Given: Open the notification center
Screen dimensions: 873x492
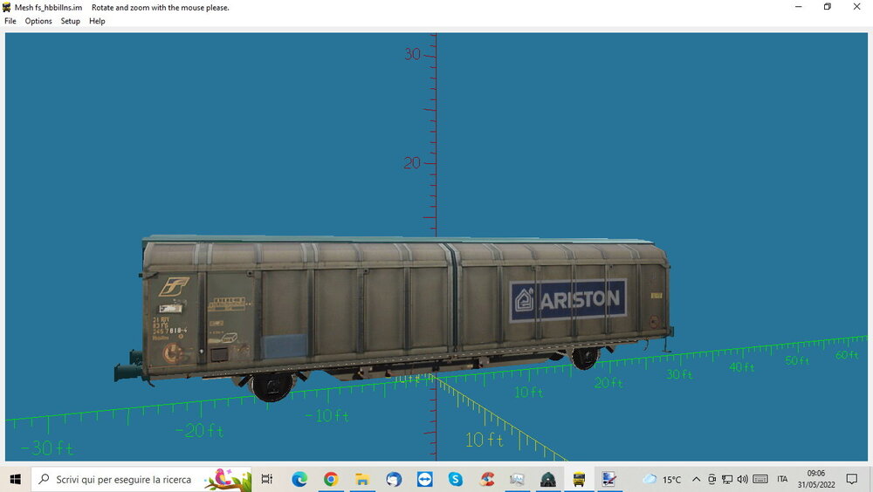Looking at the screenshot, I should click(x=852, y=479).
